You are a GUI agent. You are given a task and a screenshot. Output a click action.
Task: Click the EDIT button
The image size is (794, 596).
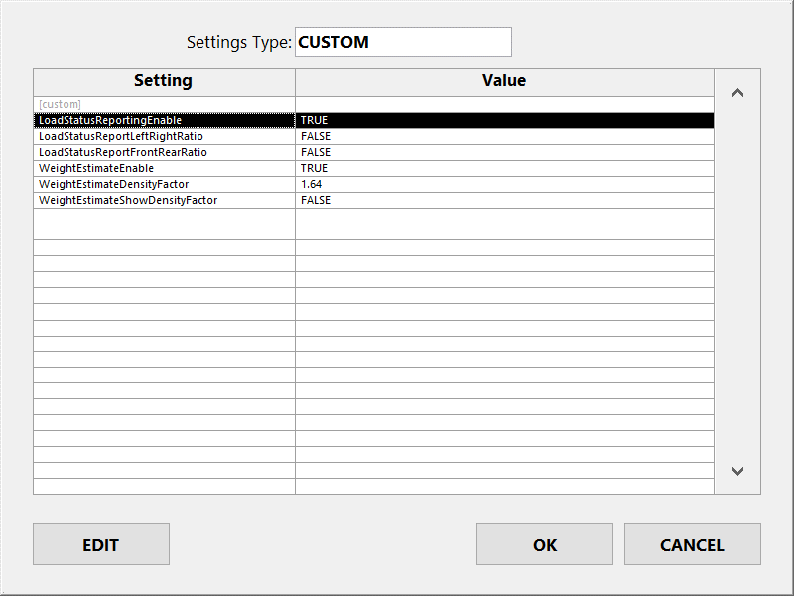click(101, 544)
